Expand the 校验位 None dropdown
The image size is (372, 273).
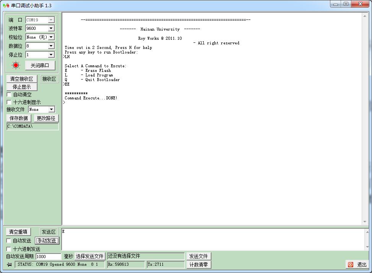point(51,37)
